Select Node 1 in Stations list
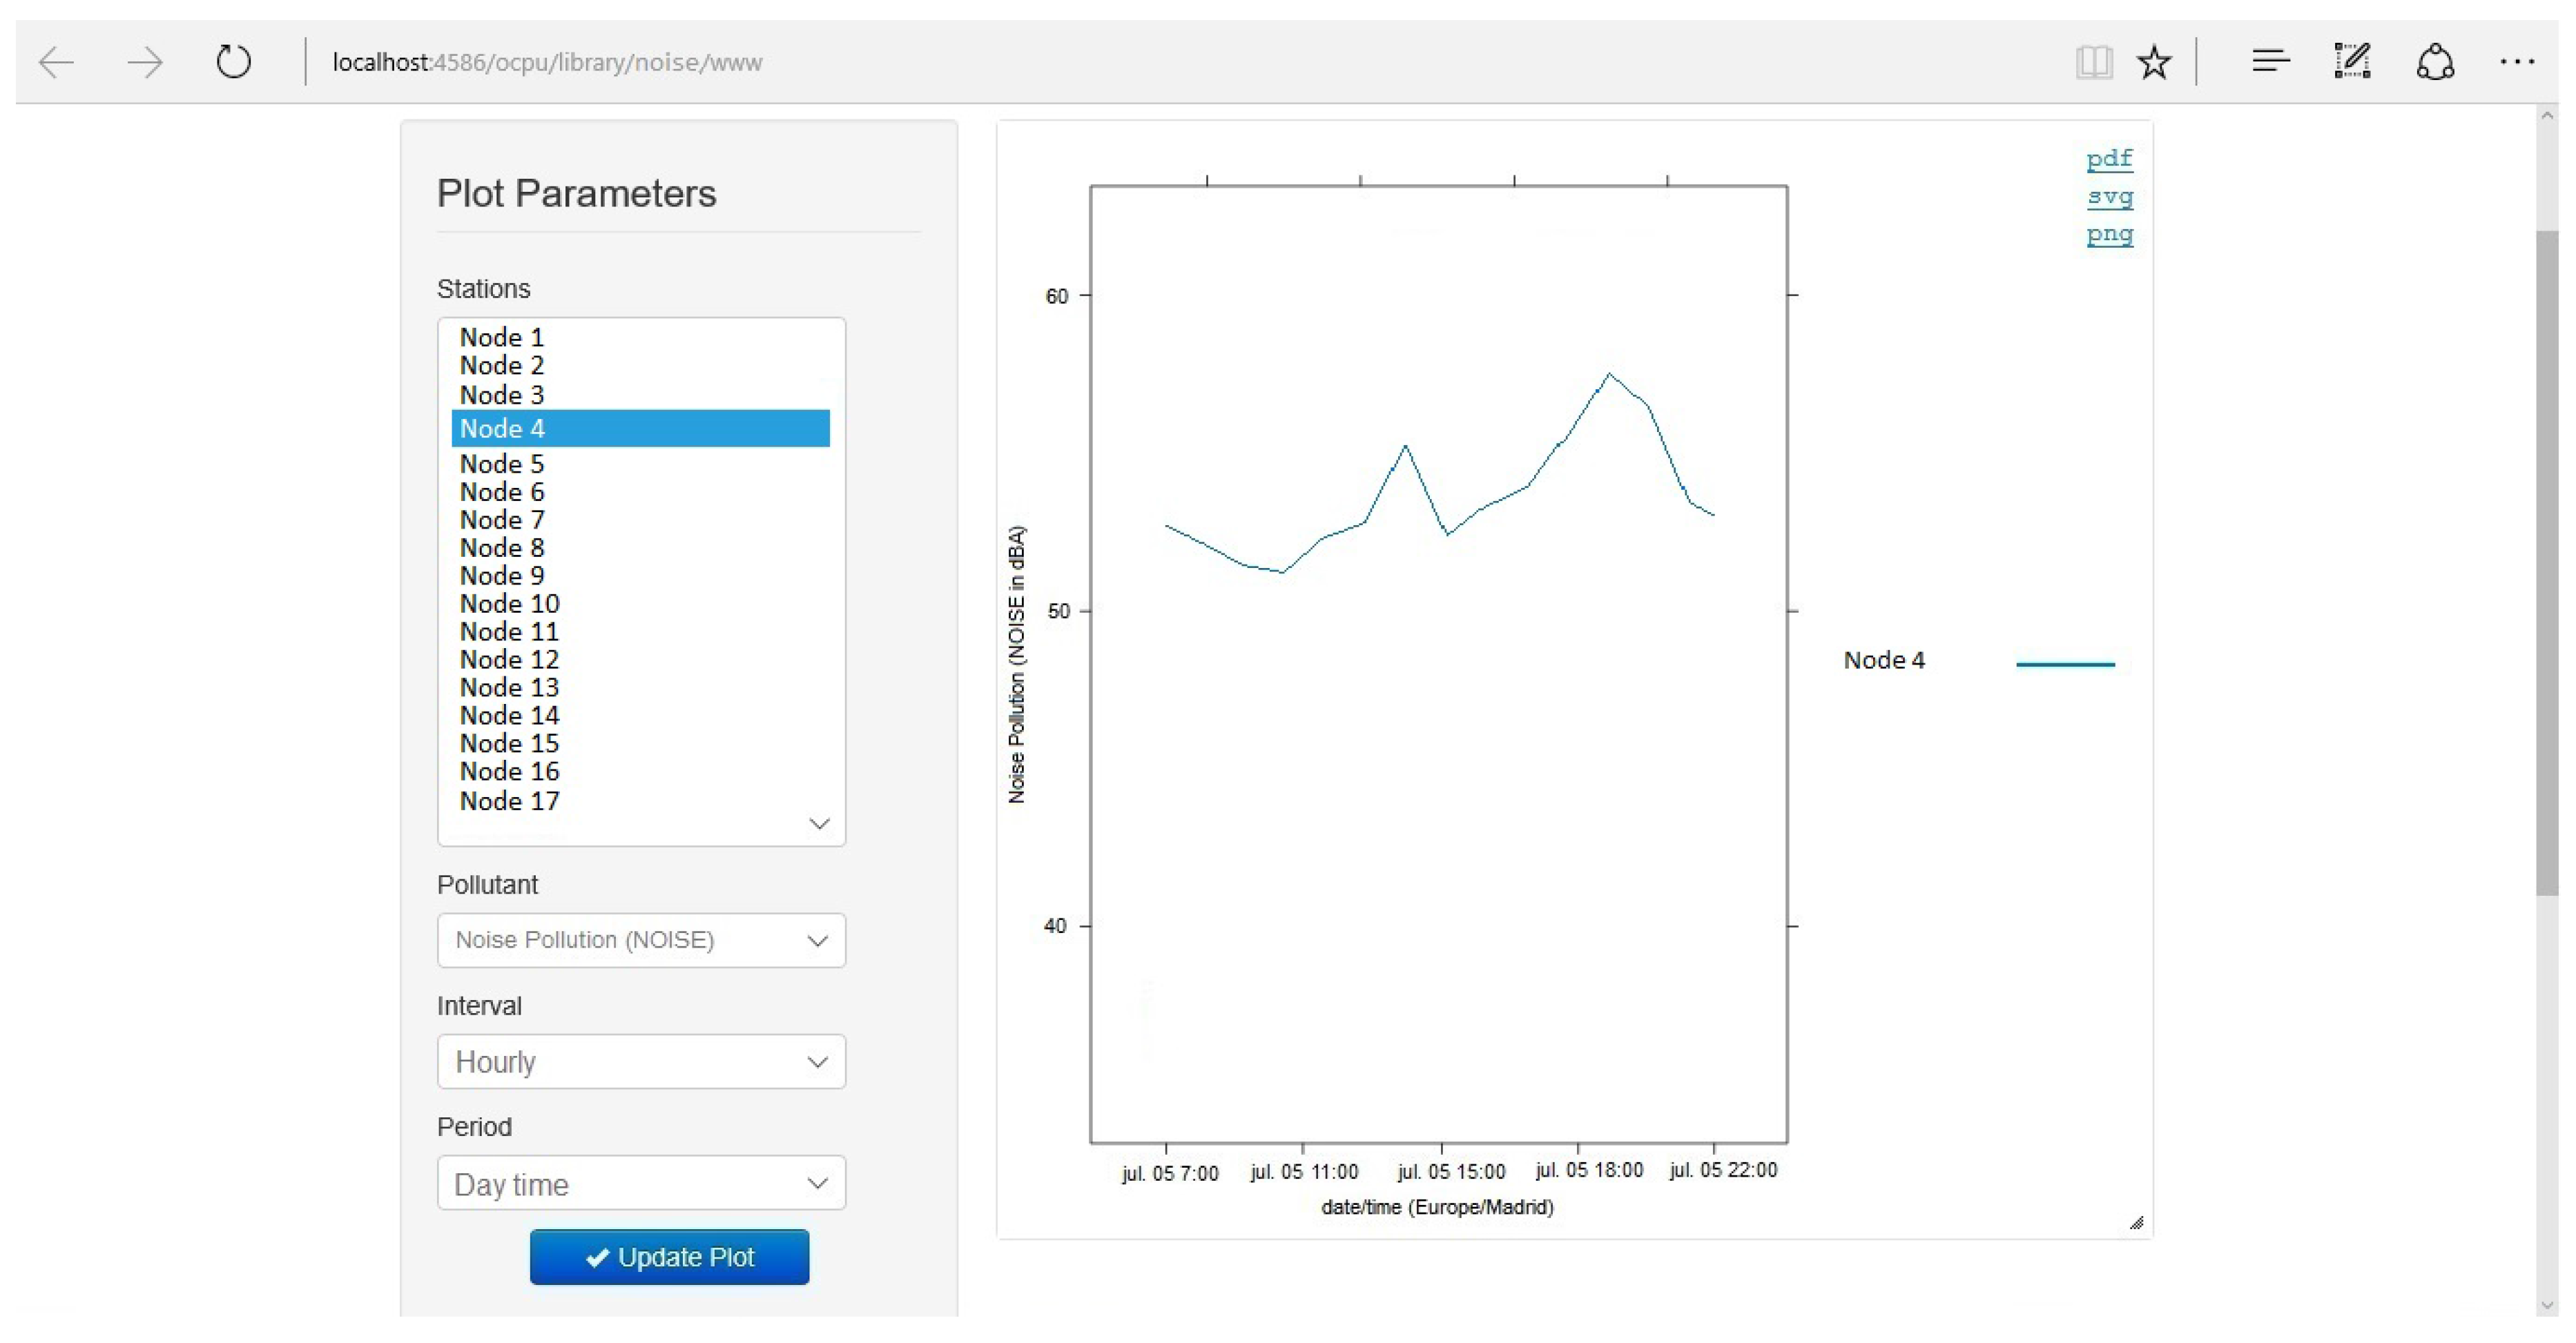The width and height of the screenshot is (2576, 1343). click(x=502, y=337)
